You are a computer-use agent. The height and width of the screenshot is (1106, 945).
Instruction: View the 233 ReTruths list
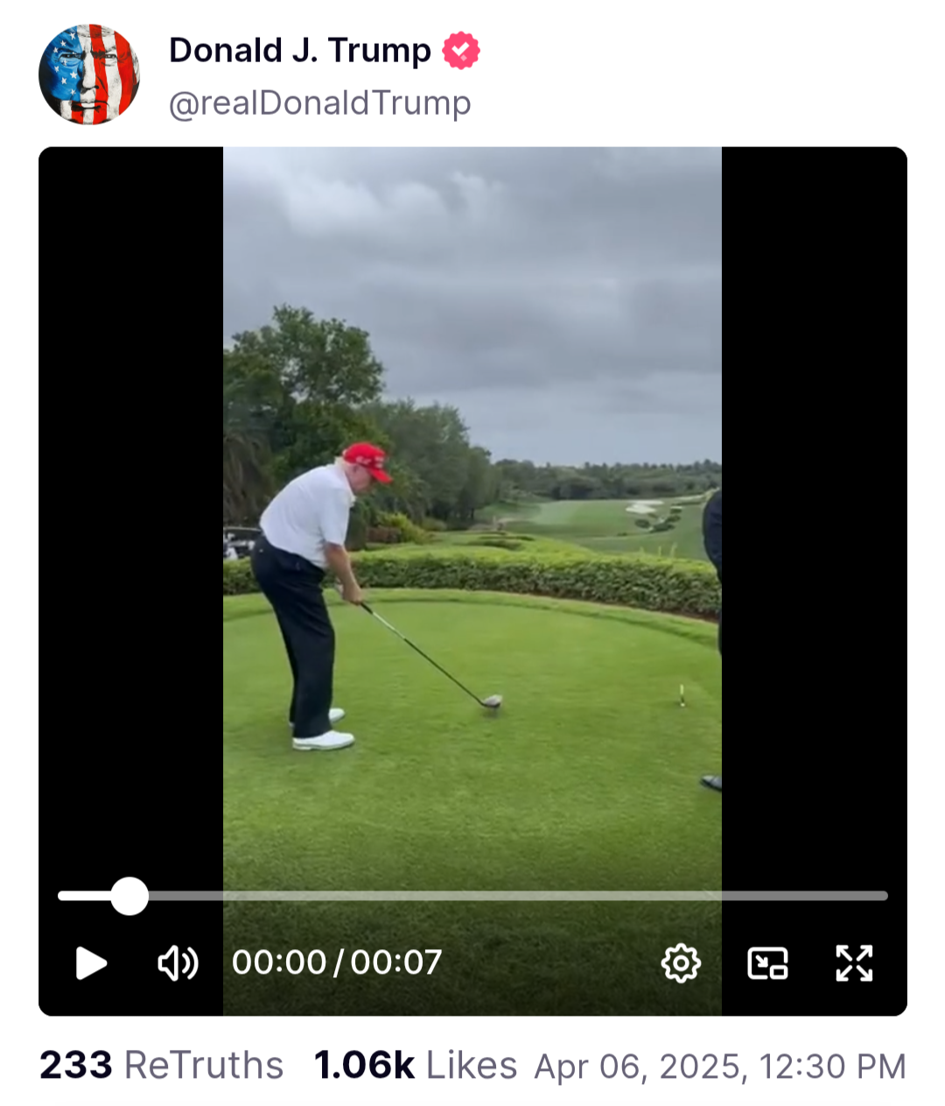click(162, 1066)
